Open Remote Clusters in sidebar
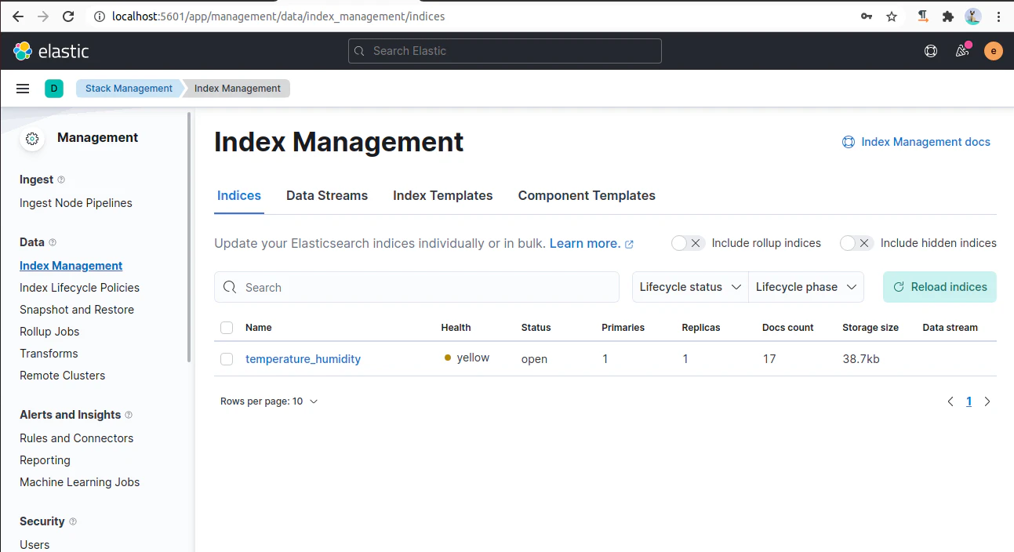The width and height of the screenshot is (1014, 552). tap(62, 376)
